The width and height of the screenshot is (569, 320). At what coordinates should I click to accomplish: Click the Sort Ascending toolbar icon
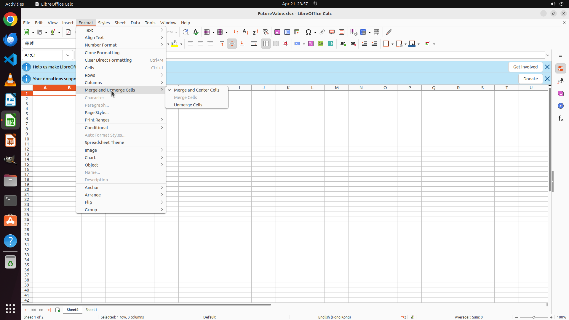point(245,32)
